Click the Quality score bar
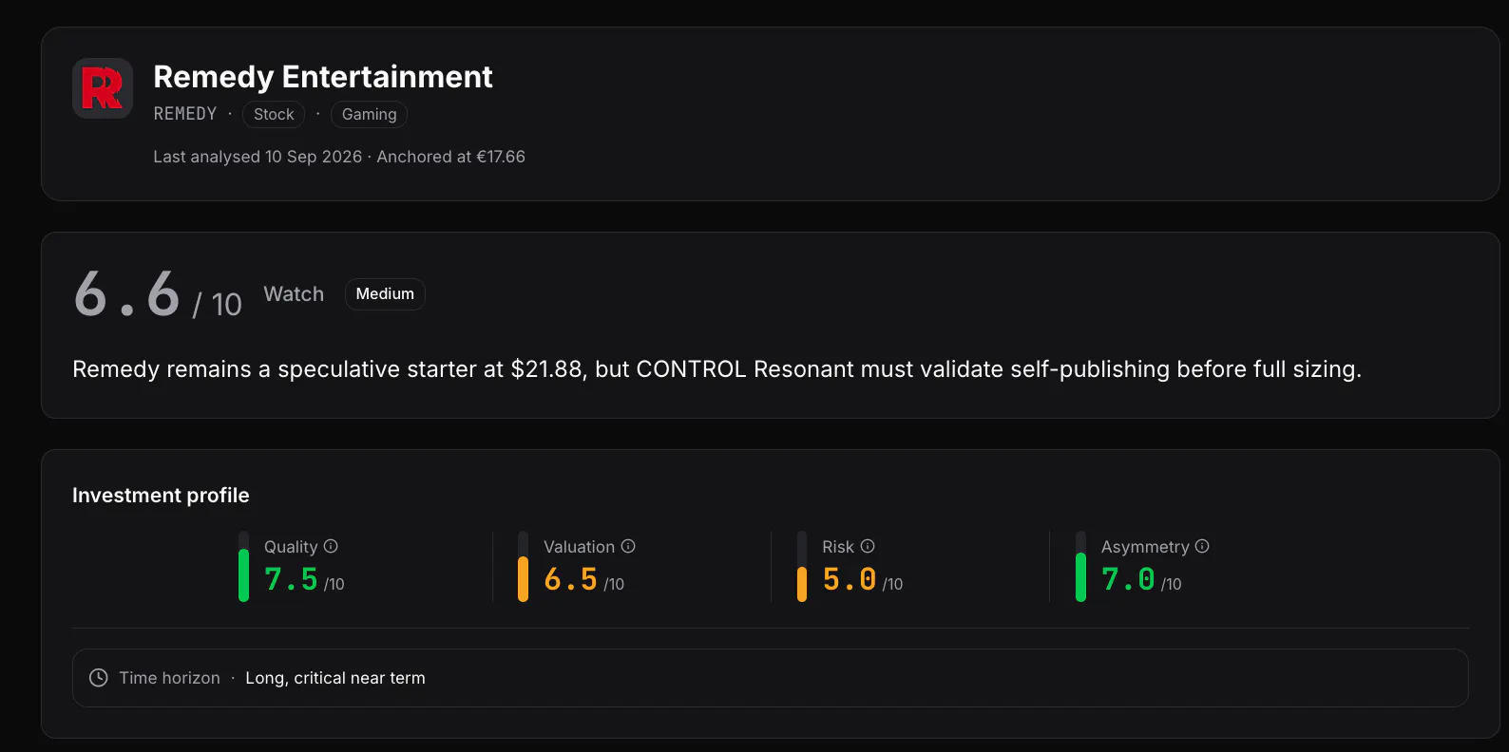1509x752 pixels. [244, 567]
